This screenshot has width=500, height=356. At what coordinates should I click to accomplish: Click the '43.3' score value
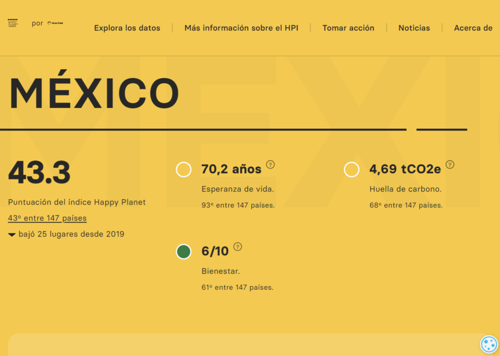pos(39,172)
